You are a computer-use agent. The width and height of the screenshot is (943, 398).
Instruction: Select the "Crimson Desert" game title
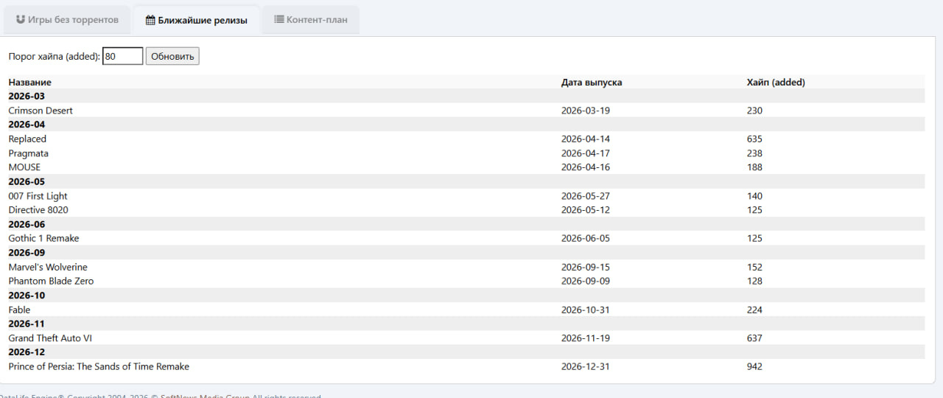point(41,111)
